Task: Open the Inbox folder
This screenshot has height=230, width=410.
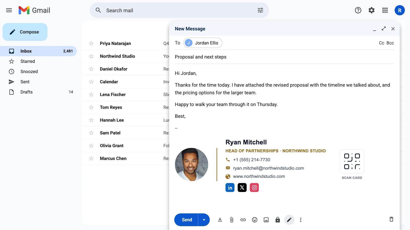Action: click(x=38, y=51)
